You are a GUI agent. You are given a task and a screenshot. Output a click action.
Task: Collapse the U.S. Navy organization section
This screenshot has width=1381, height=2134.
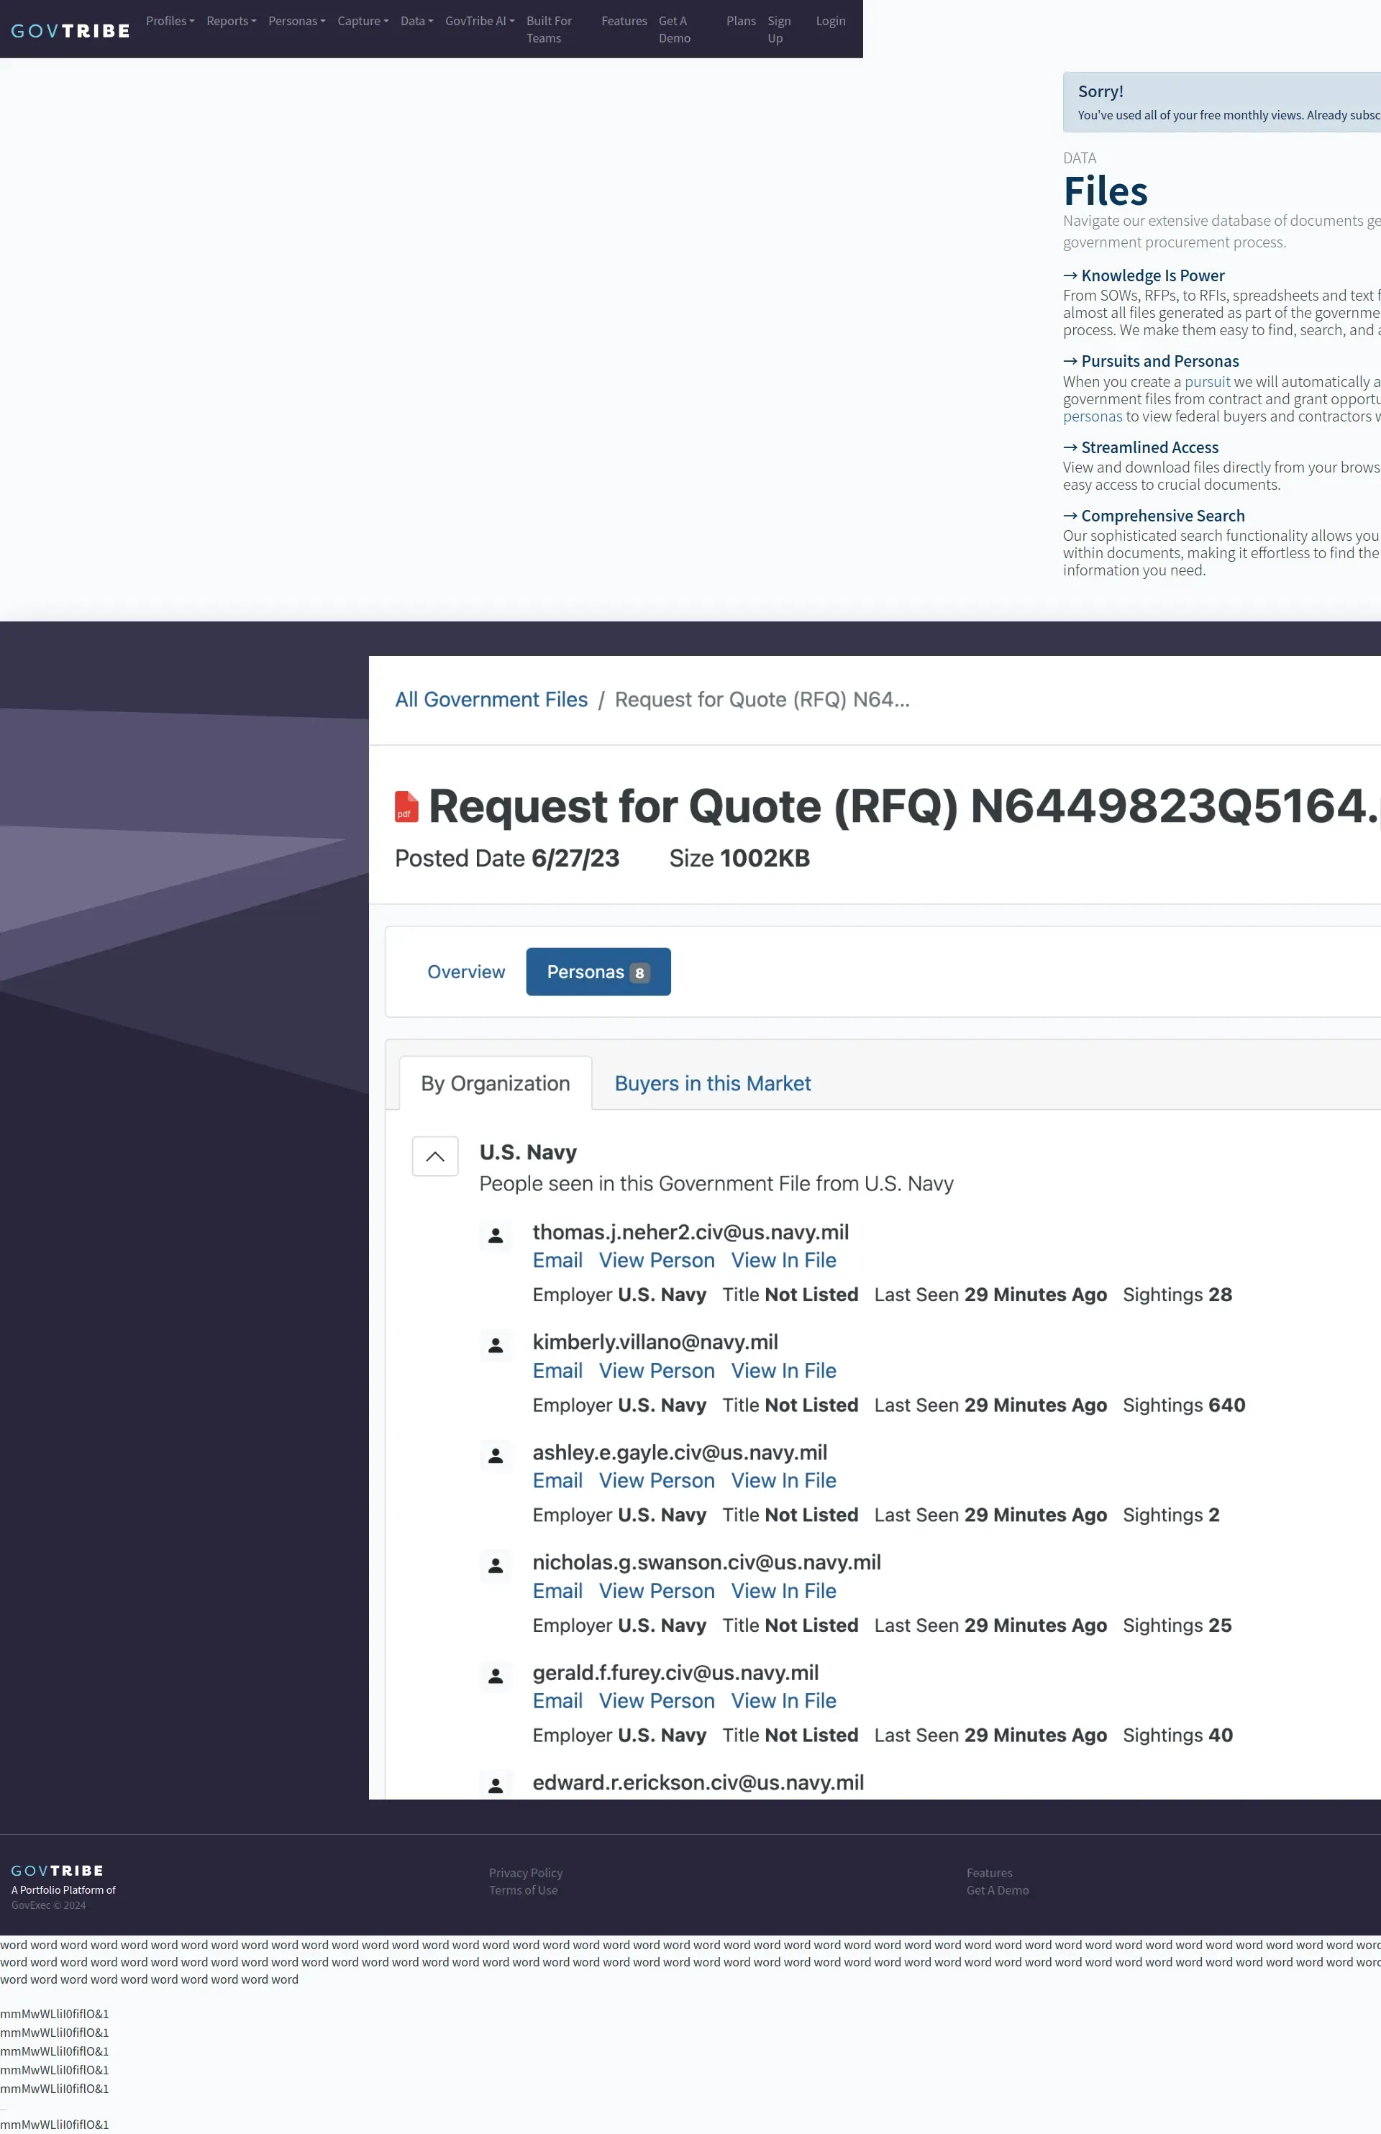435,1157
